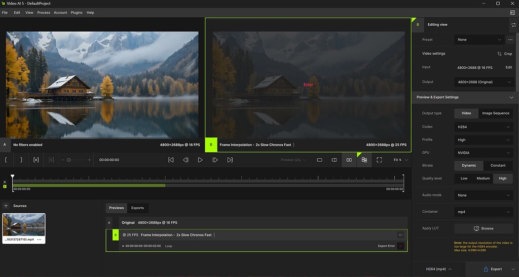Select split view layout icon
The image size is (519, 277).
click(x=335, y=160)
